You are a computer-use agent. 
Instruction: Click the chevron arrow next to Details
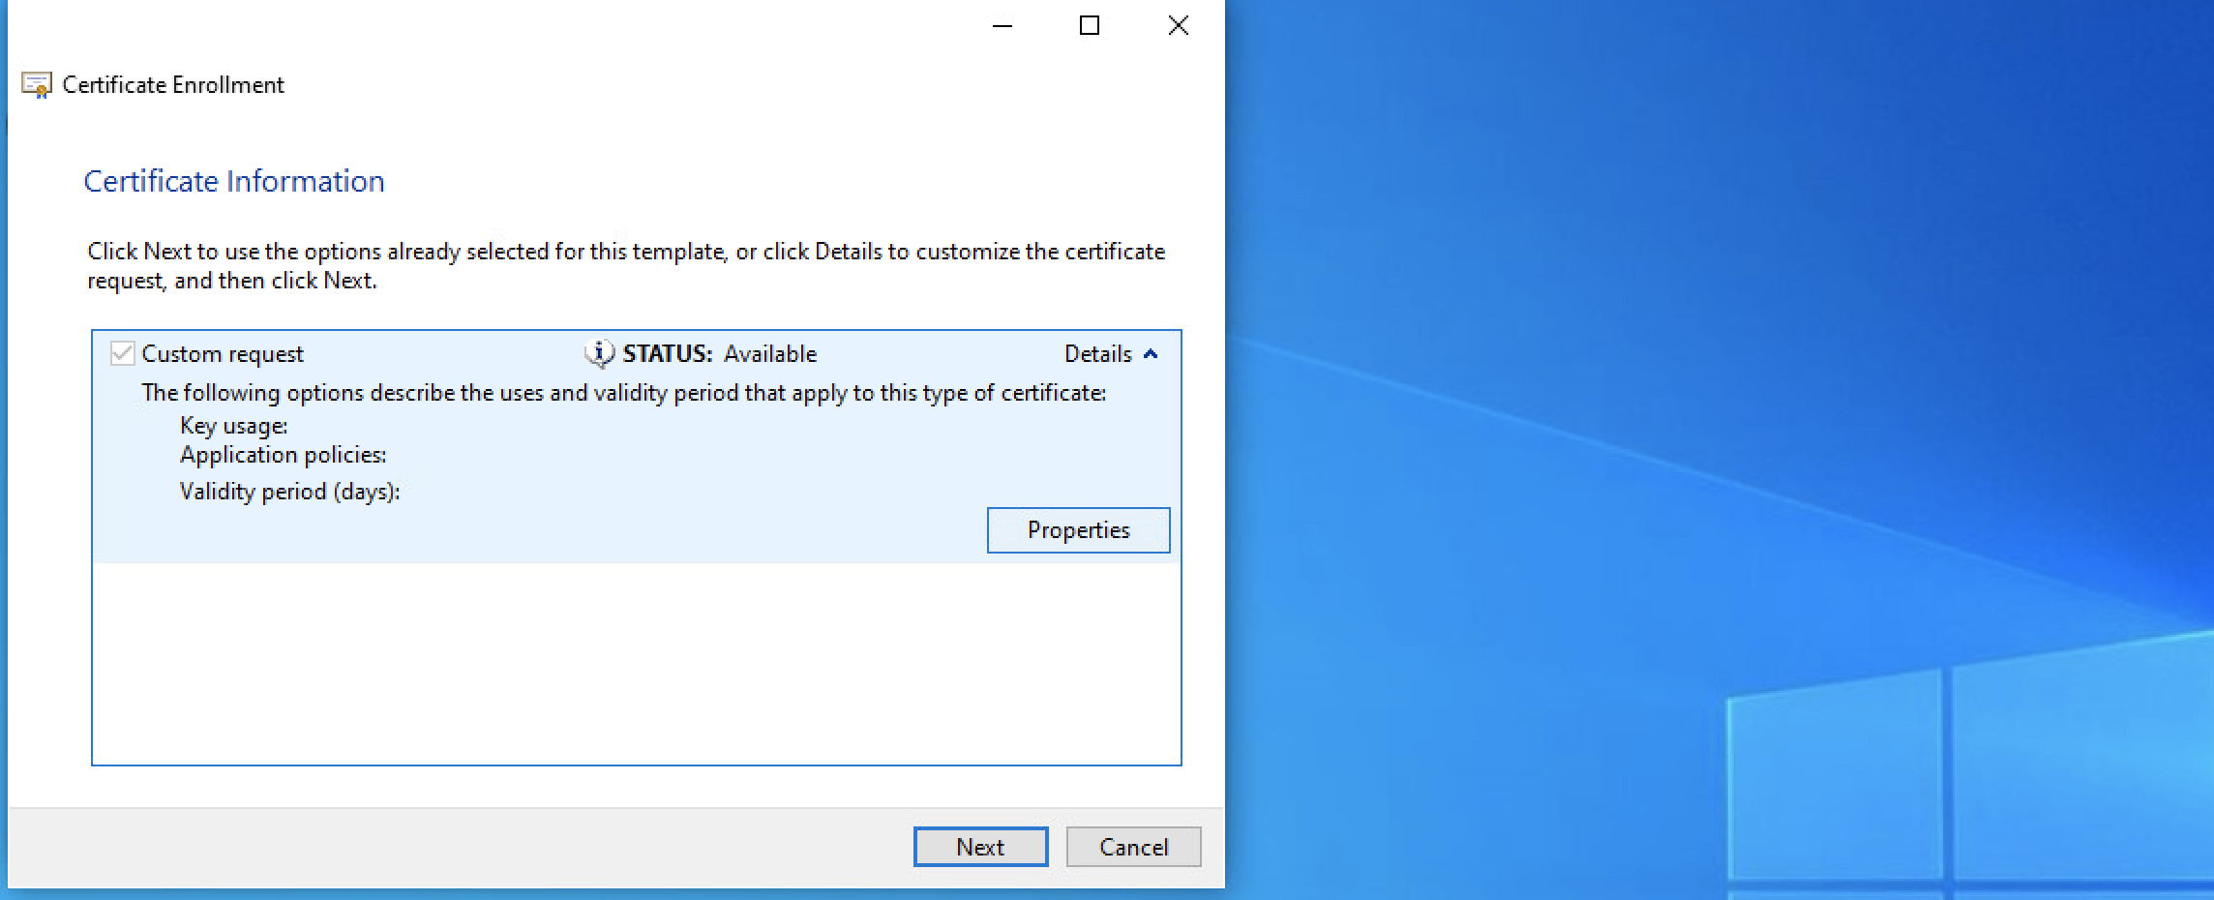point(1151,355)
